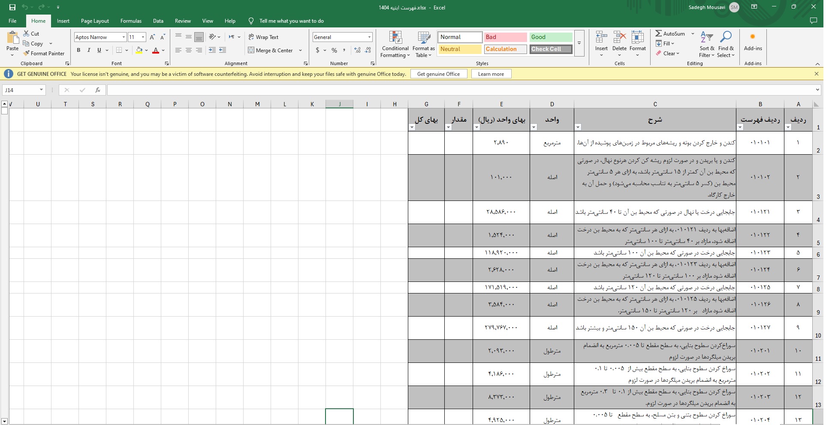Toggle Wrap Text for selected cell
Screen dimensions: 826x425
(263, 37)
